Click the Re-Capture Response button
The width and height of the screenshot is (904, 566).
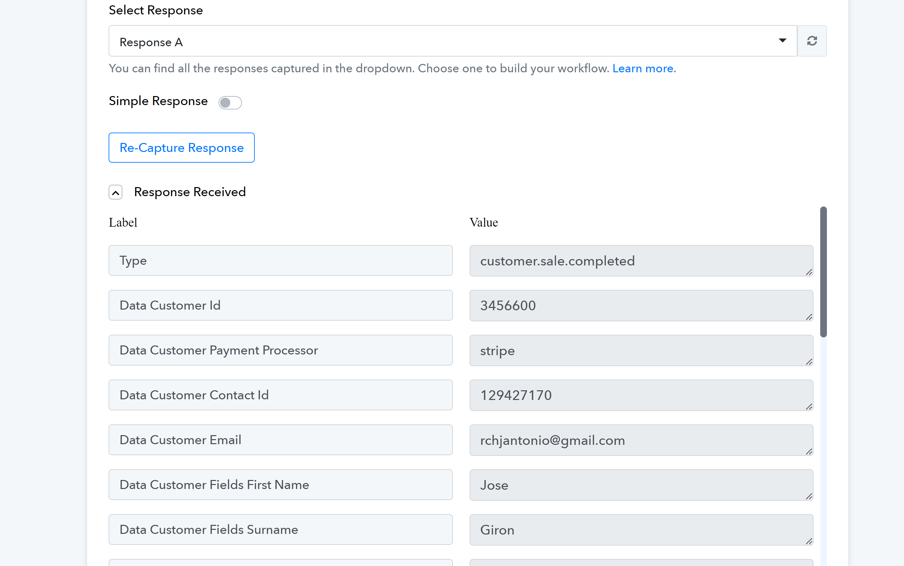click(x=181, y=148)
